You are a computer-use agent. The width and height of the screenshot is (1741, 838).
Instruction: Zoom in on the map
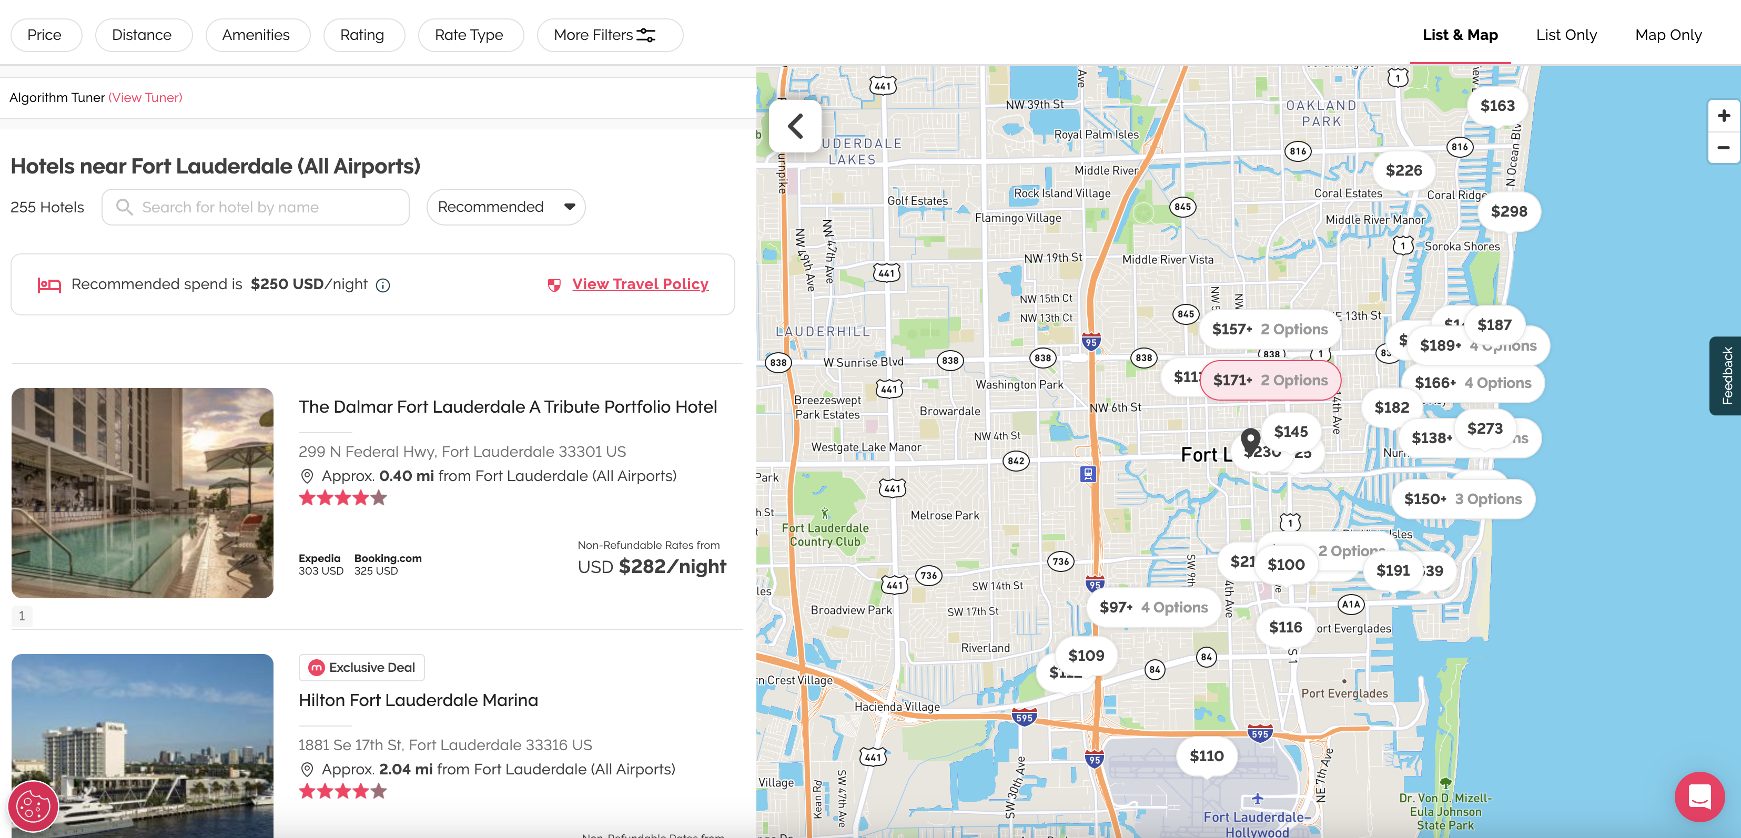tap(1724, 116)
